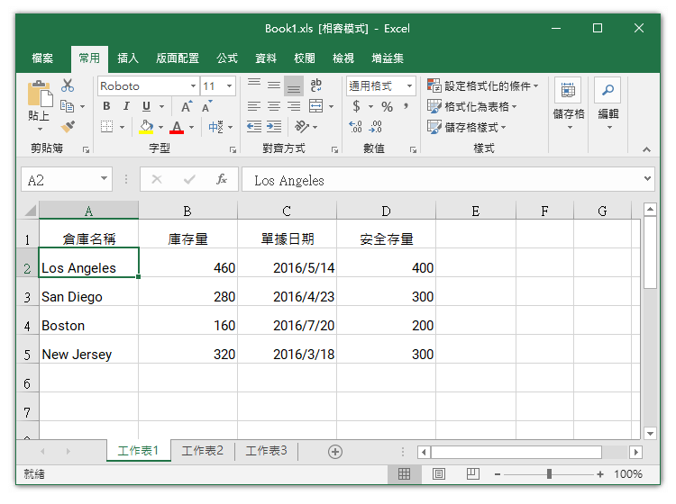The width and height of the screenshot is (676, 504).
Task: Toggle center horizontal alignment
Action: [274, 106]
